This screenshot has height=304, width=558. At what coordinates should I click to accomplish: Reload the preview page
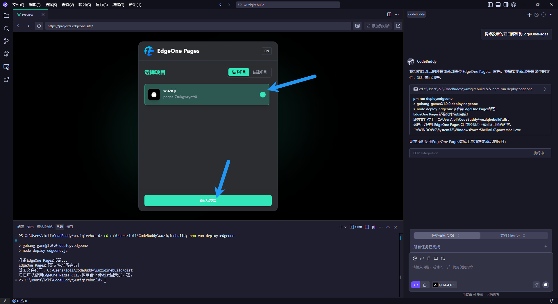pos(39,26)
